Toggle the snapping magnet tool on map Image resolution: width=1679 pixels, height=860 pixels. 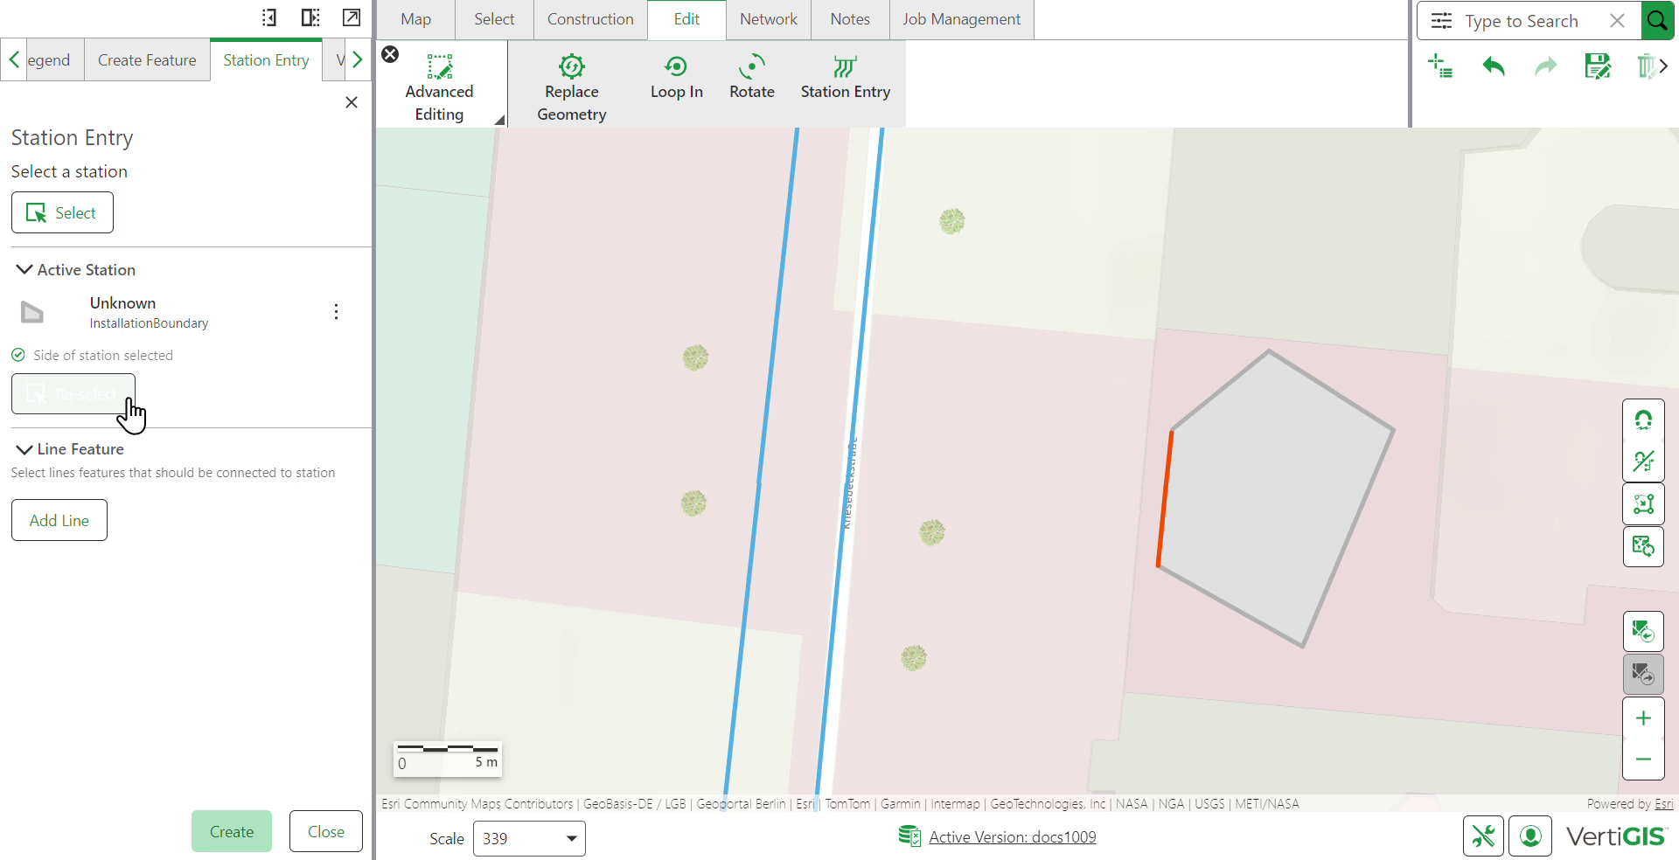[1643, 420]
